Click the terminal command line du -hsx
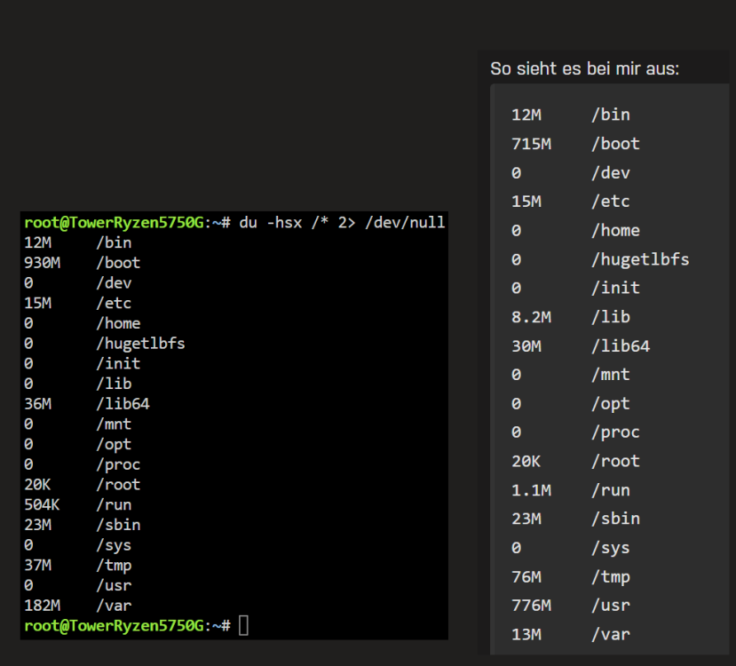 coord(342,222)
